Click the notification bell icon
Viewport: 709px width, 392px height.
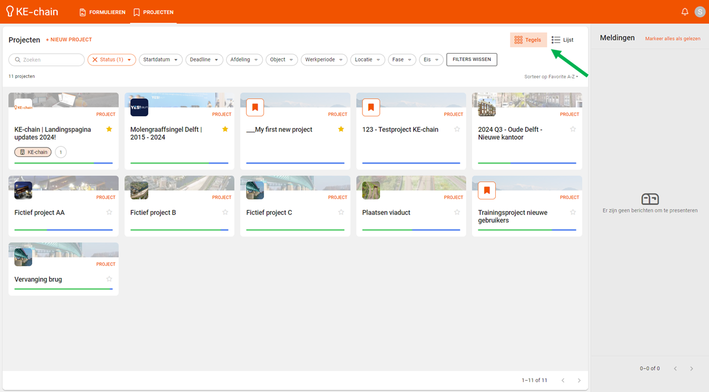[685, 12]
